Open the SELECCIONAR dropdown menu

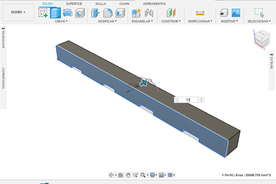tap(259, 21)
